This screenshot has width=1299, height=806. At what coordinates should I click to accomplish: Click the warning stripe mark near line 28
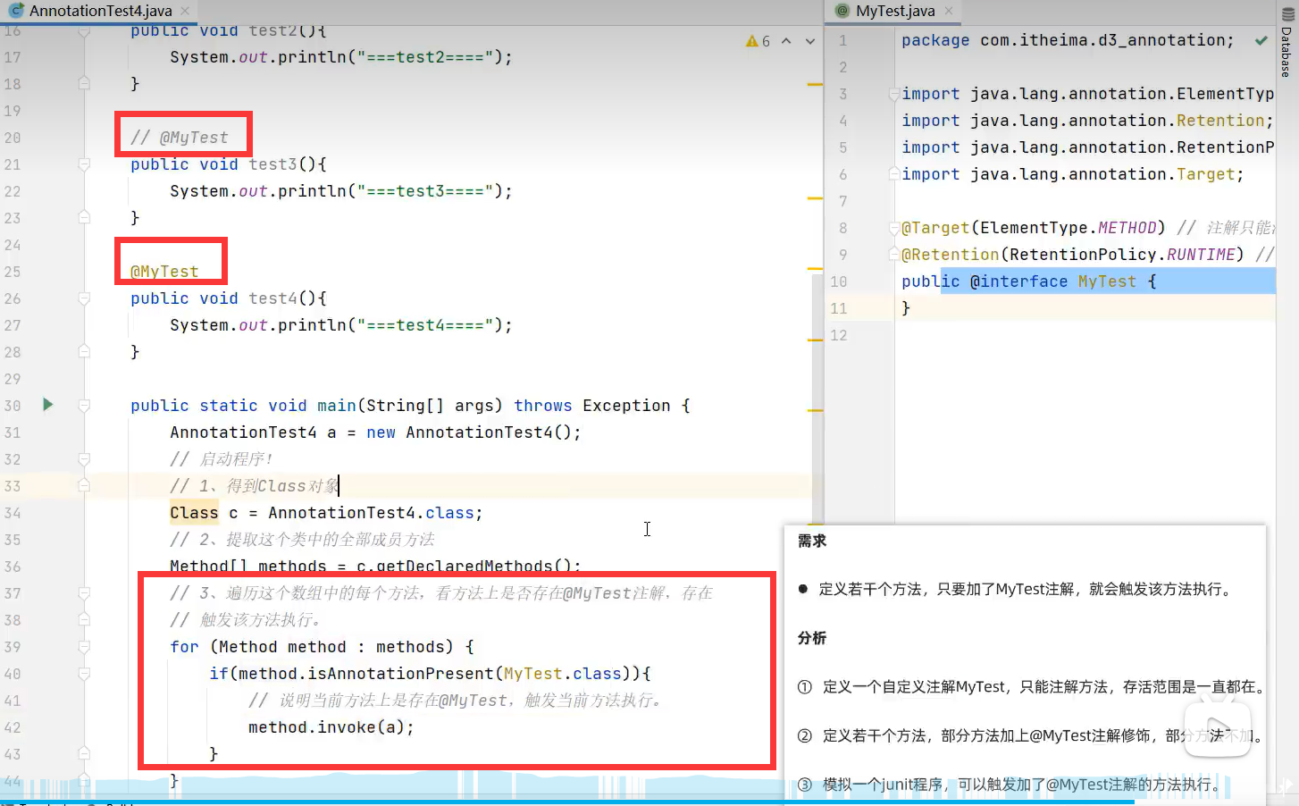[815, 340]
